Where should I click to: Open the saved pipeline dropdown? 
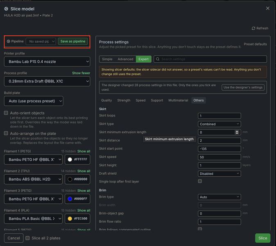41,41
